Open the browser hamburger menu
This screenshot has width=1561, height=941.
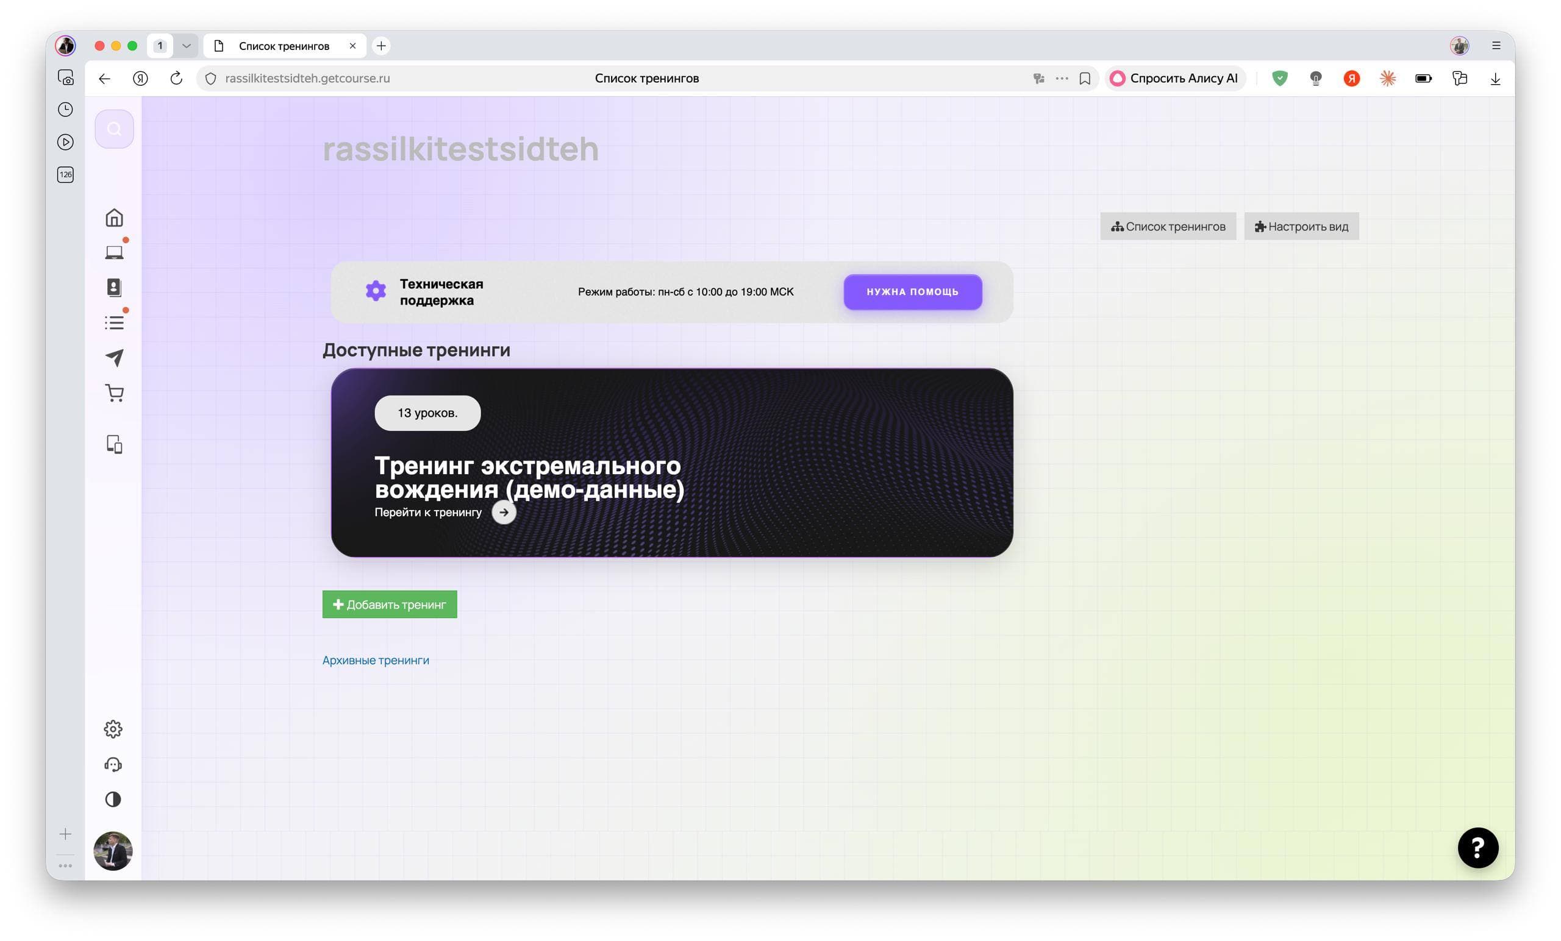click(1496, 46)
